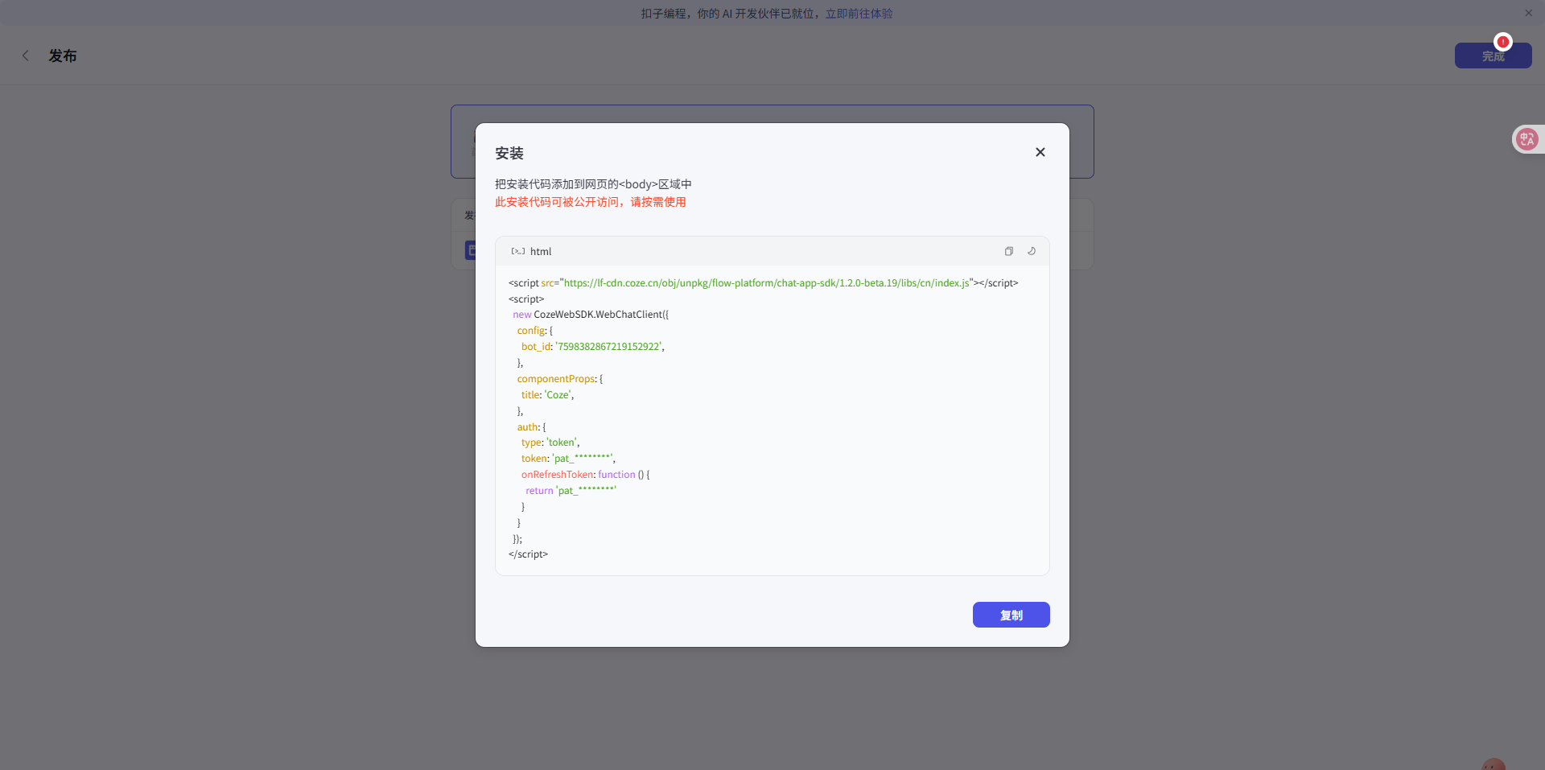Click the html language label
The width and height of the screenshot is (1545, 770).
pyautogui.click(x=541, y=251)
